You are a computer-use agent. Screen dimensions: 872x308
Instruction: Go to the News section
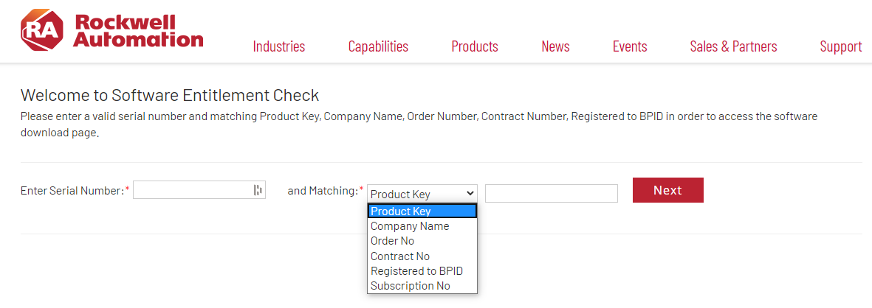(x=555, y=46)
